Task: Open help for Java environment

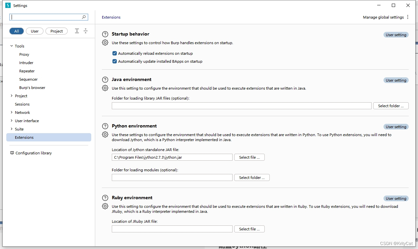Action: click(x=105, y=80)
